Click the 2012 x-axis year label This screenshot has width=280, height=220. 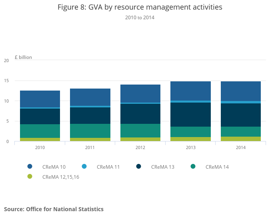140,147
